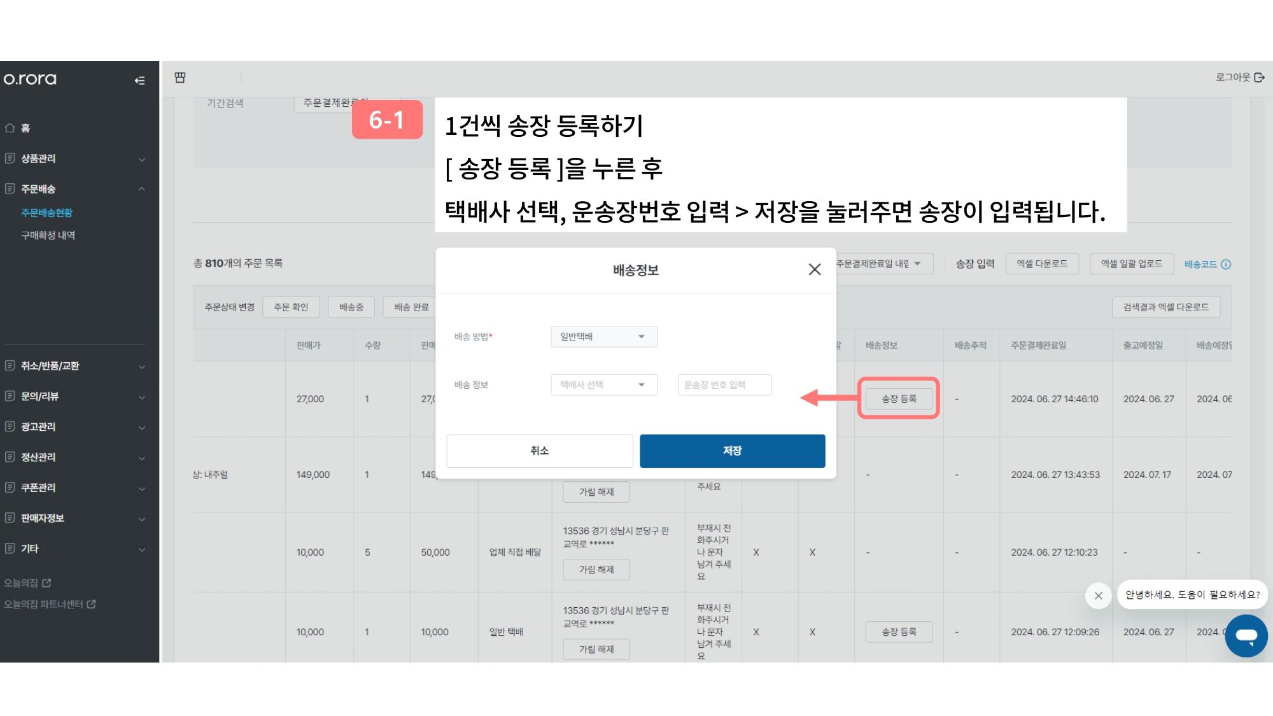Click the blue 저장 button

733,451
